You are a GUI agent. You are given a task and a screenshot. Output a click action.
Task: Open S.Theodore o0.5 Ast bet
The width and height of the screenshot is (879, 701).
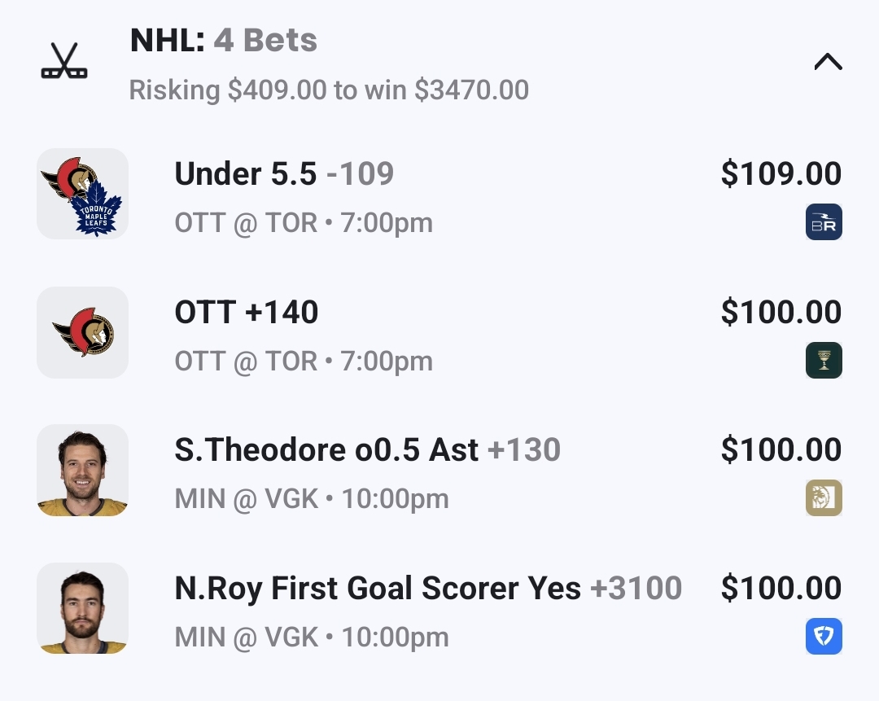[x=367, y=450]
